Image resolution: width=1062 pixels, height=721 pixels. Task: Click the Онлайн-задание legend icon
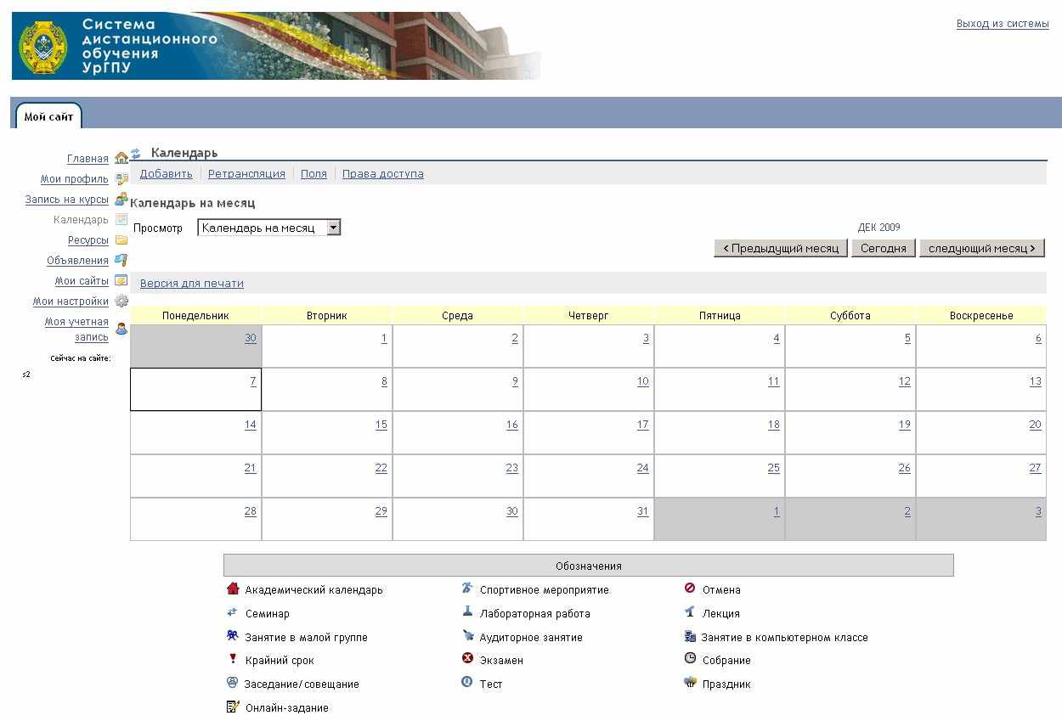233,706
